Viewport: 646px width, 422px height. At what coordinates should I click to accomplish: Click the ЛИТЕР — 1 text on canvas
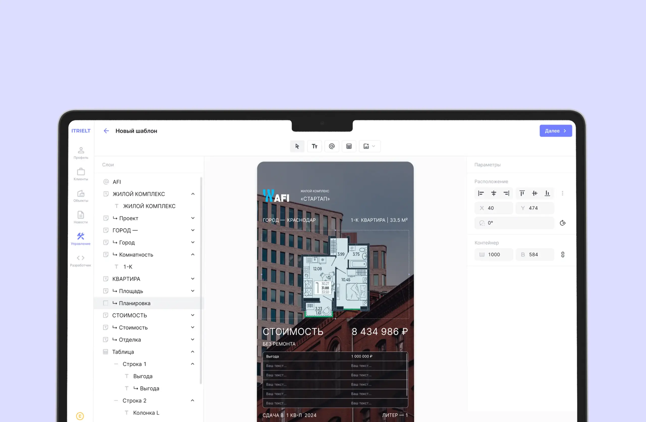pyautogui.click(x=395, y=415)
